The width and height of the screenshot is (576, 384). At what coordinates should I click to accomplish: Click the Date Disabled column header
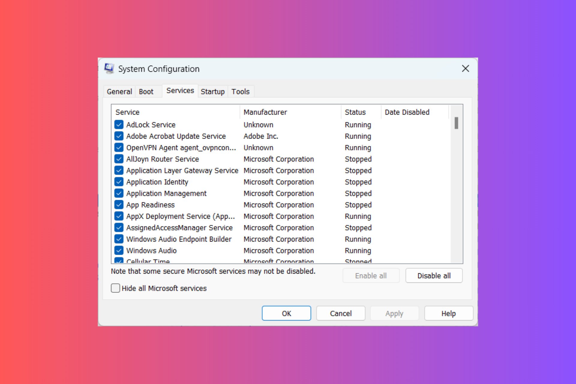click(x=415, y=112)
